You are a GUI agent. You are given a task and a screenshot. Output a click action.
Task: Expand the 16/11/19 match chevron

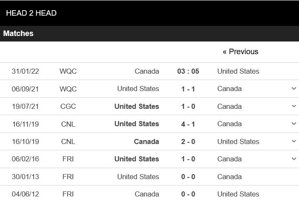tap(293, 124)
